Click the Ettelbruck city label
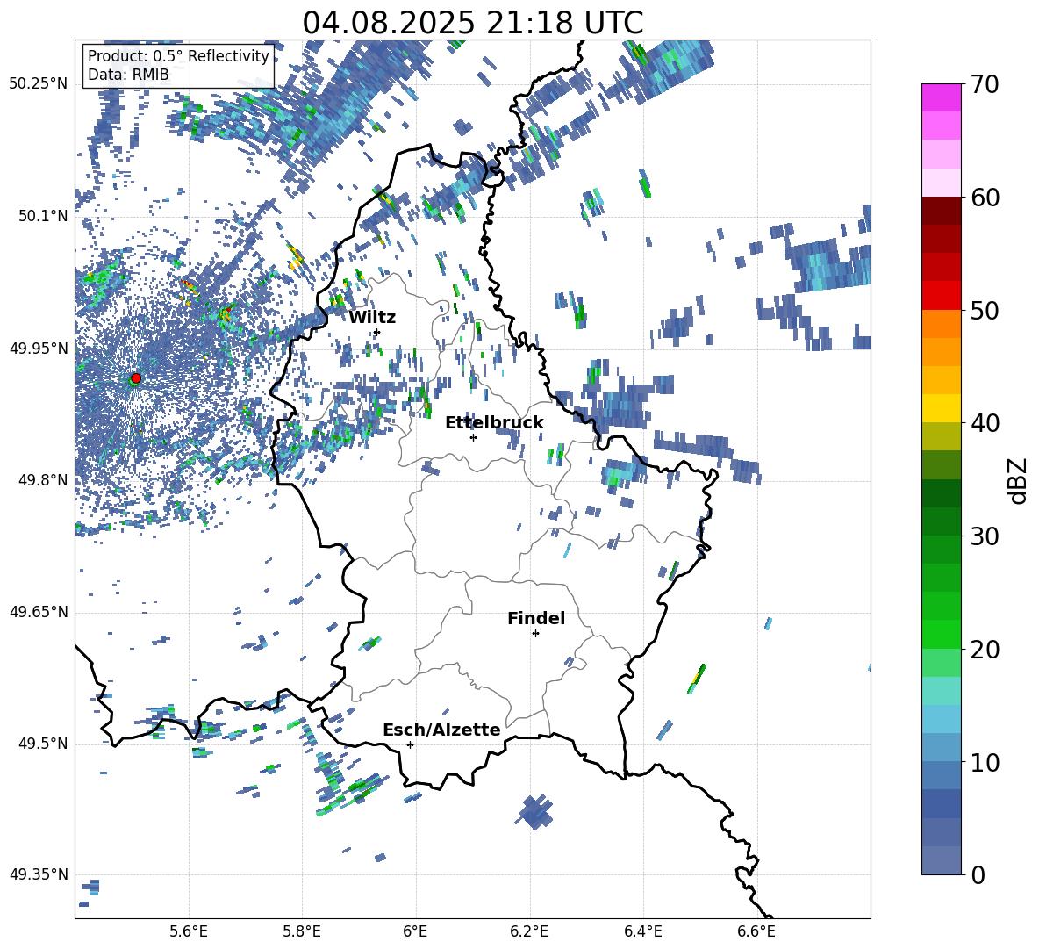Viewport: 1039px width, 949px height. (494, 423)
